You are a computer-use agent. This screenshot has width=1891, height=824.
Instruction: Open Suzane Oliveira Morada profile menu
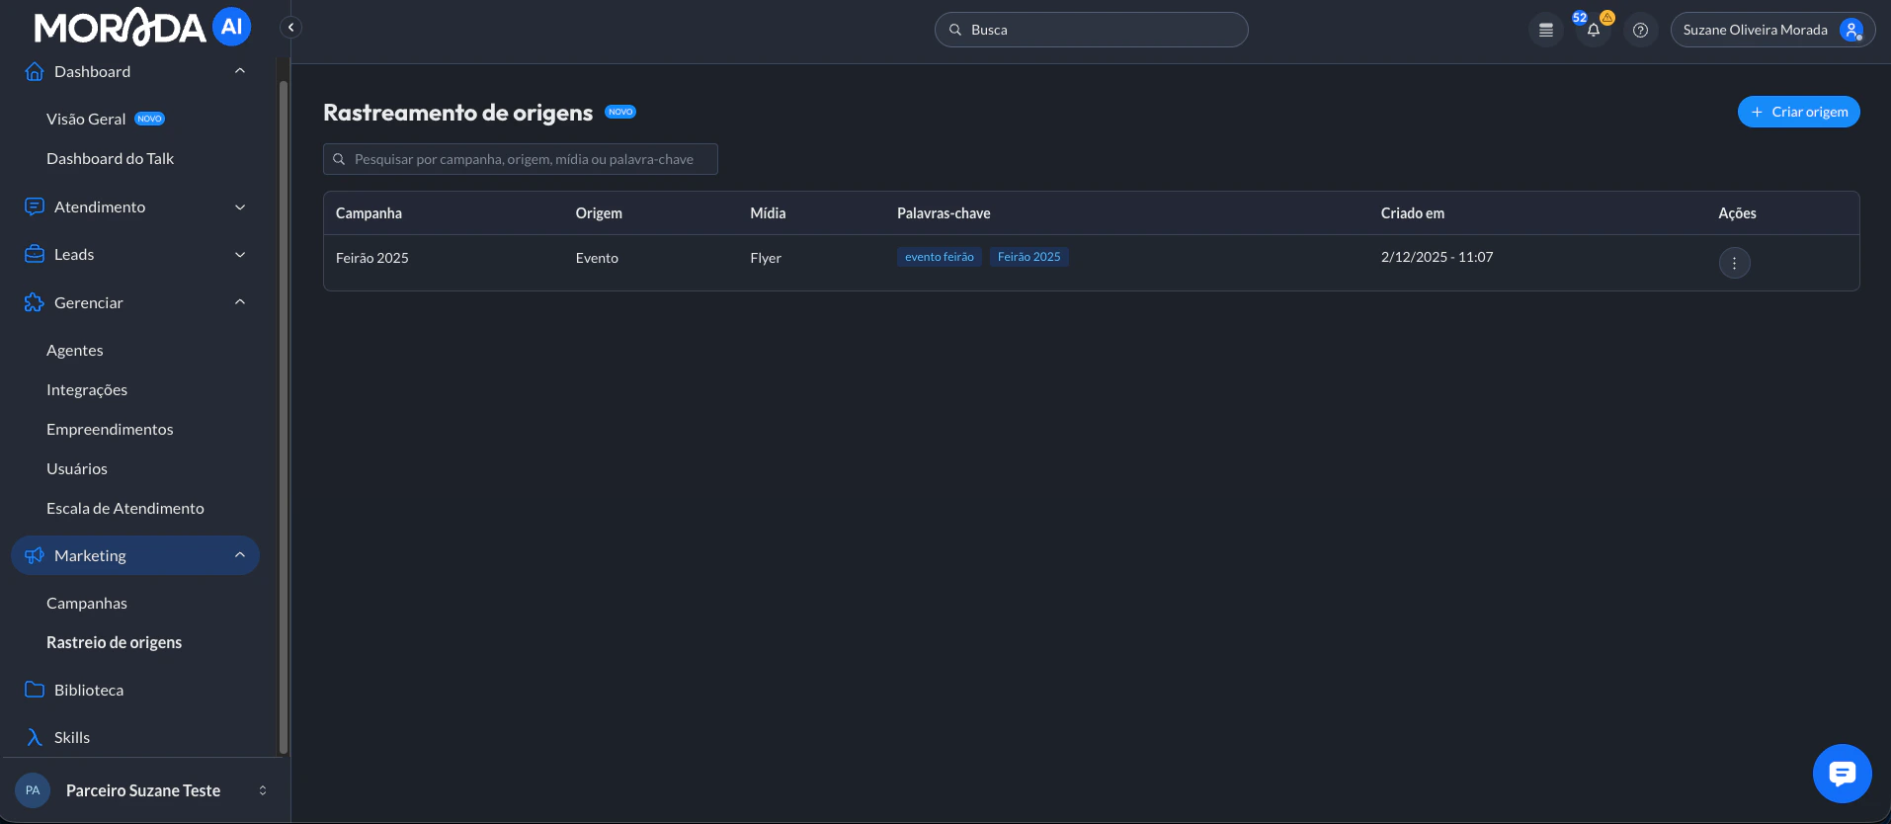1772,30
